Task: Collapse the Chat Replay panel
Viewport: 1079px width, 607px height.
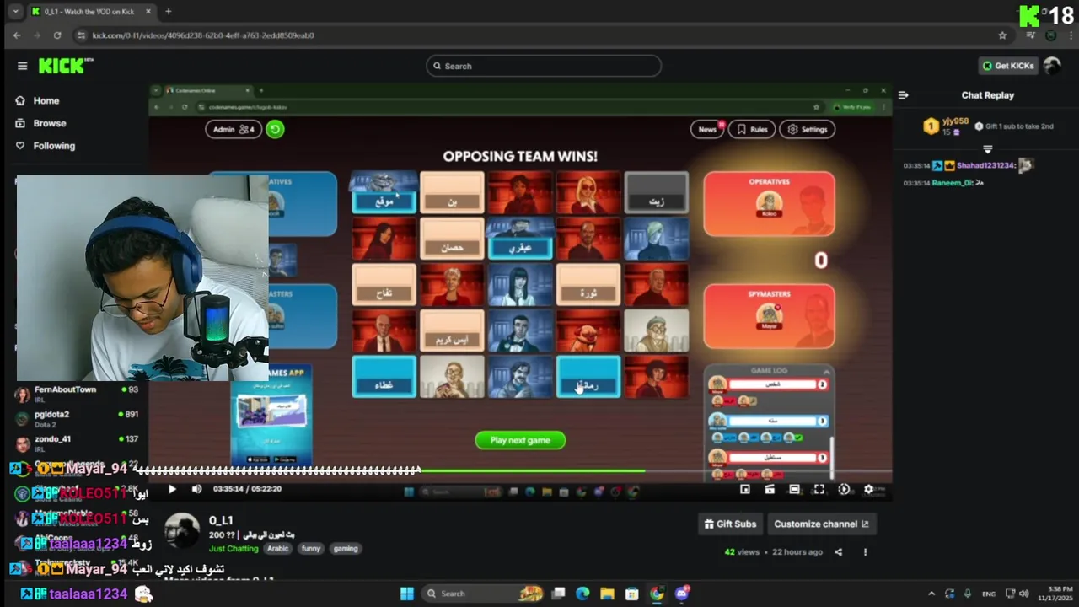Action: (x=903, y=95)
